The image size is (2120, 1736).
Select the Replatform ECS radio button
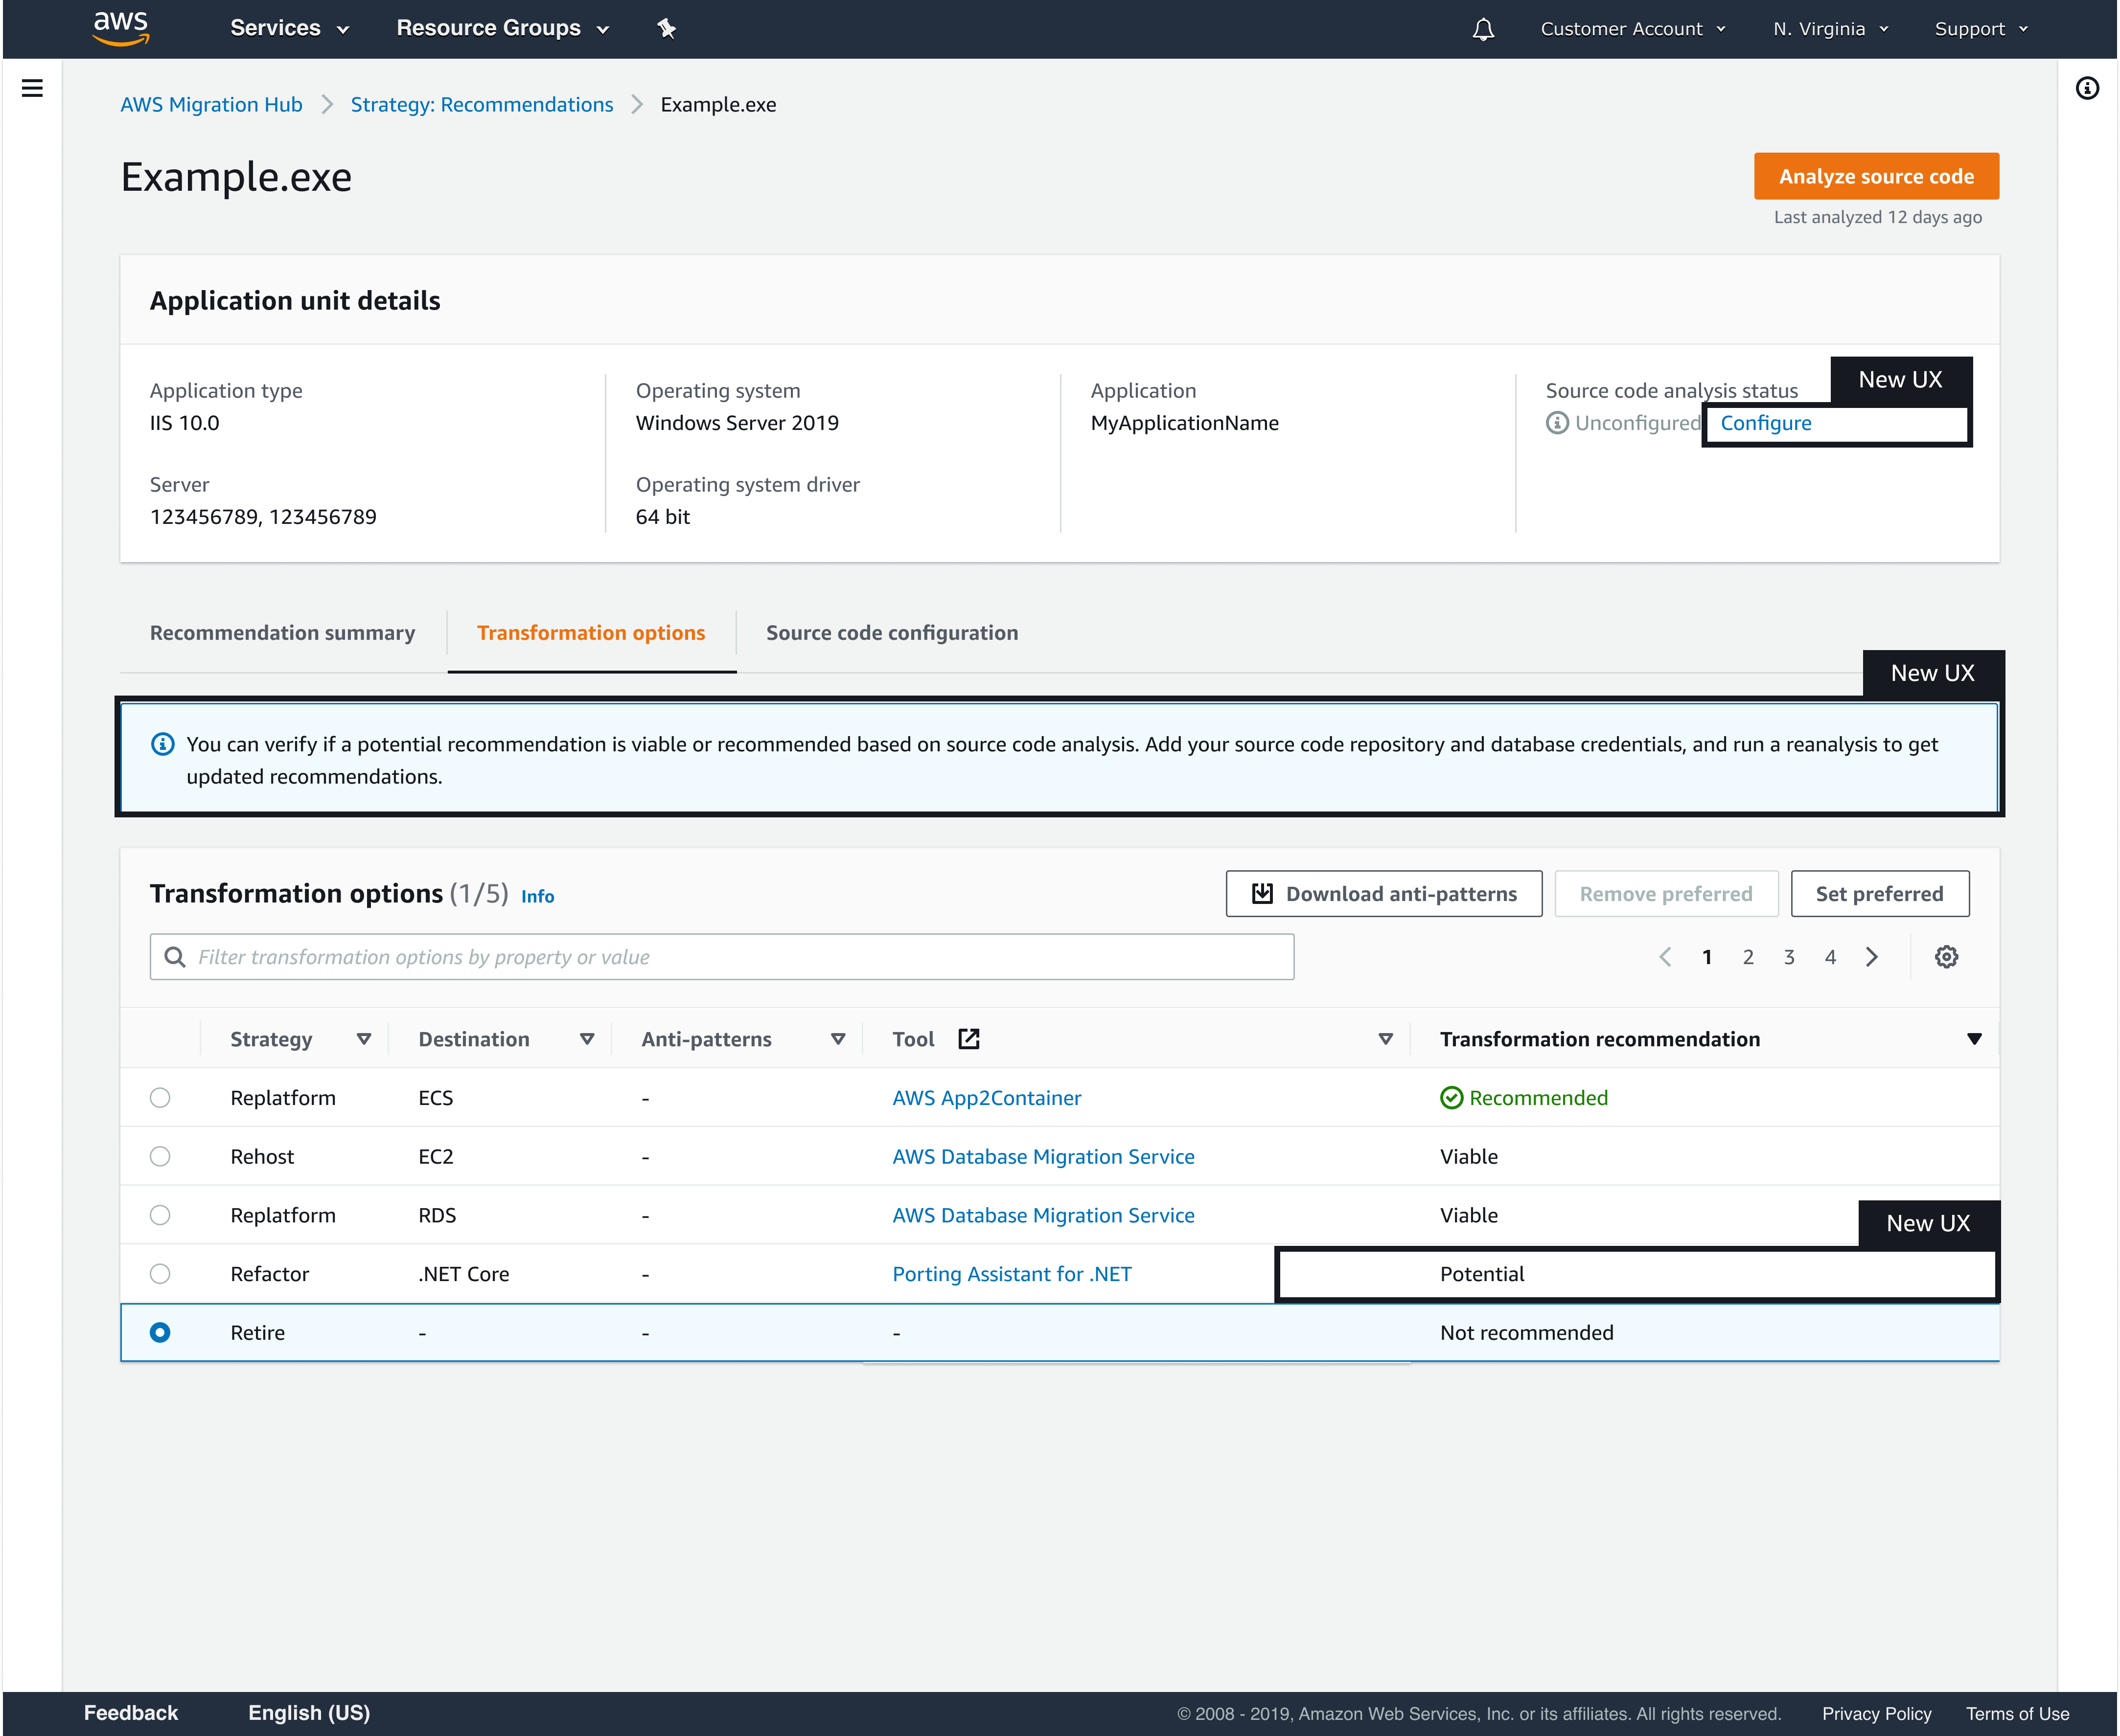[160, 1098]
